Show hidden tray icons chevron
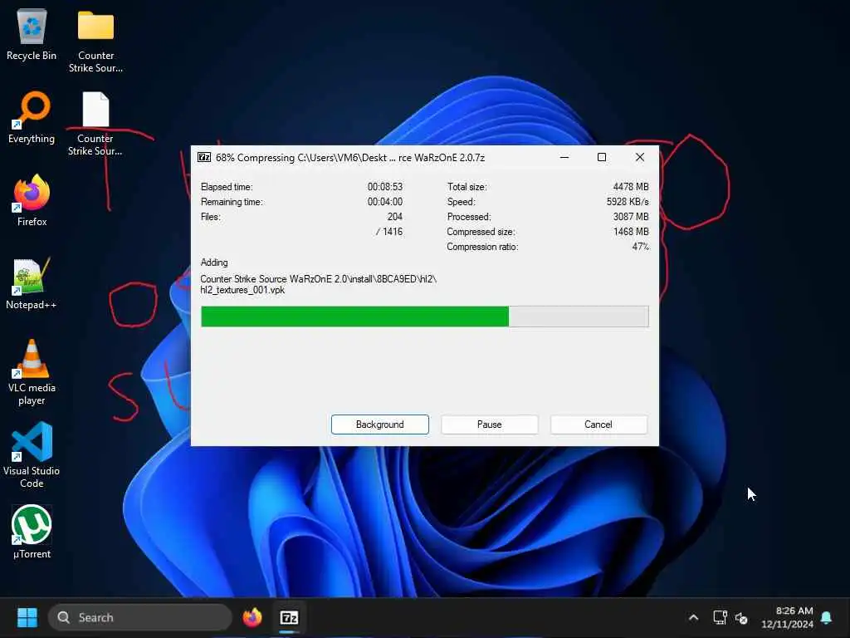 [693, 617]
